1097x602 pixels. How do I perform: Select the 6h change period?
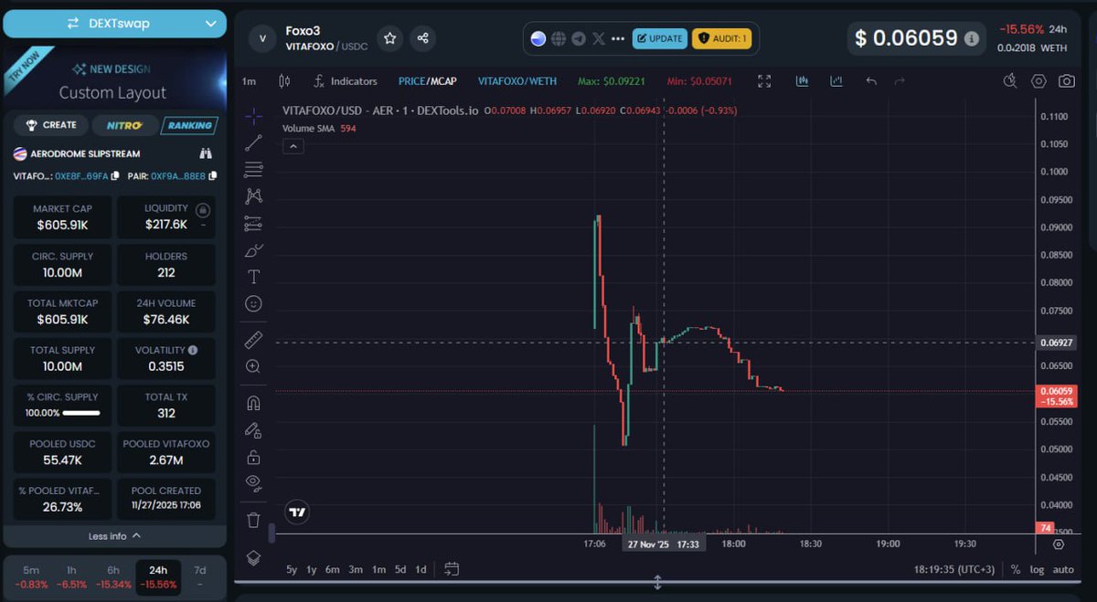tap(112, 577)
